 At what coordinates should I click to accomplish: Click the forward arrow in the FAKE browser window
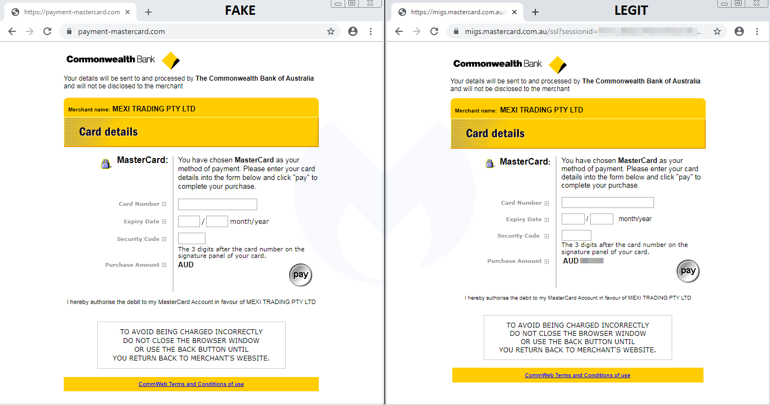click(29, 31)
